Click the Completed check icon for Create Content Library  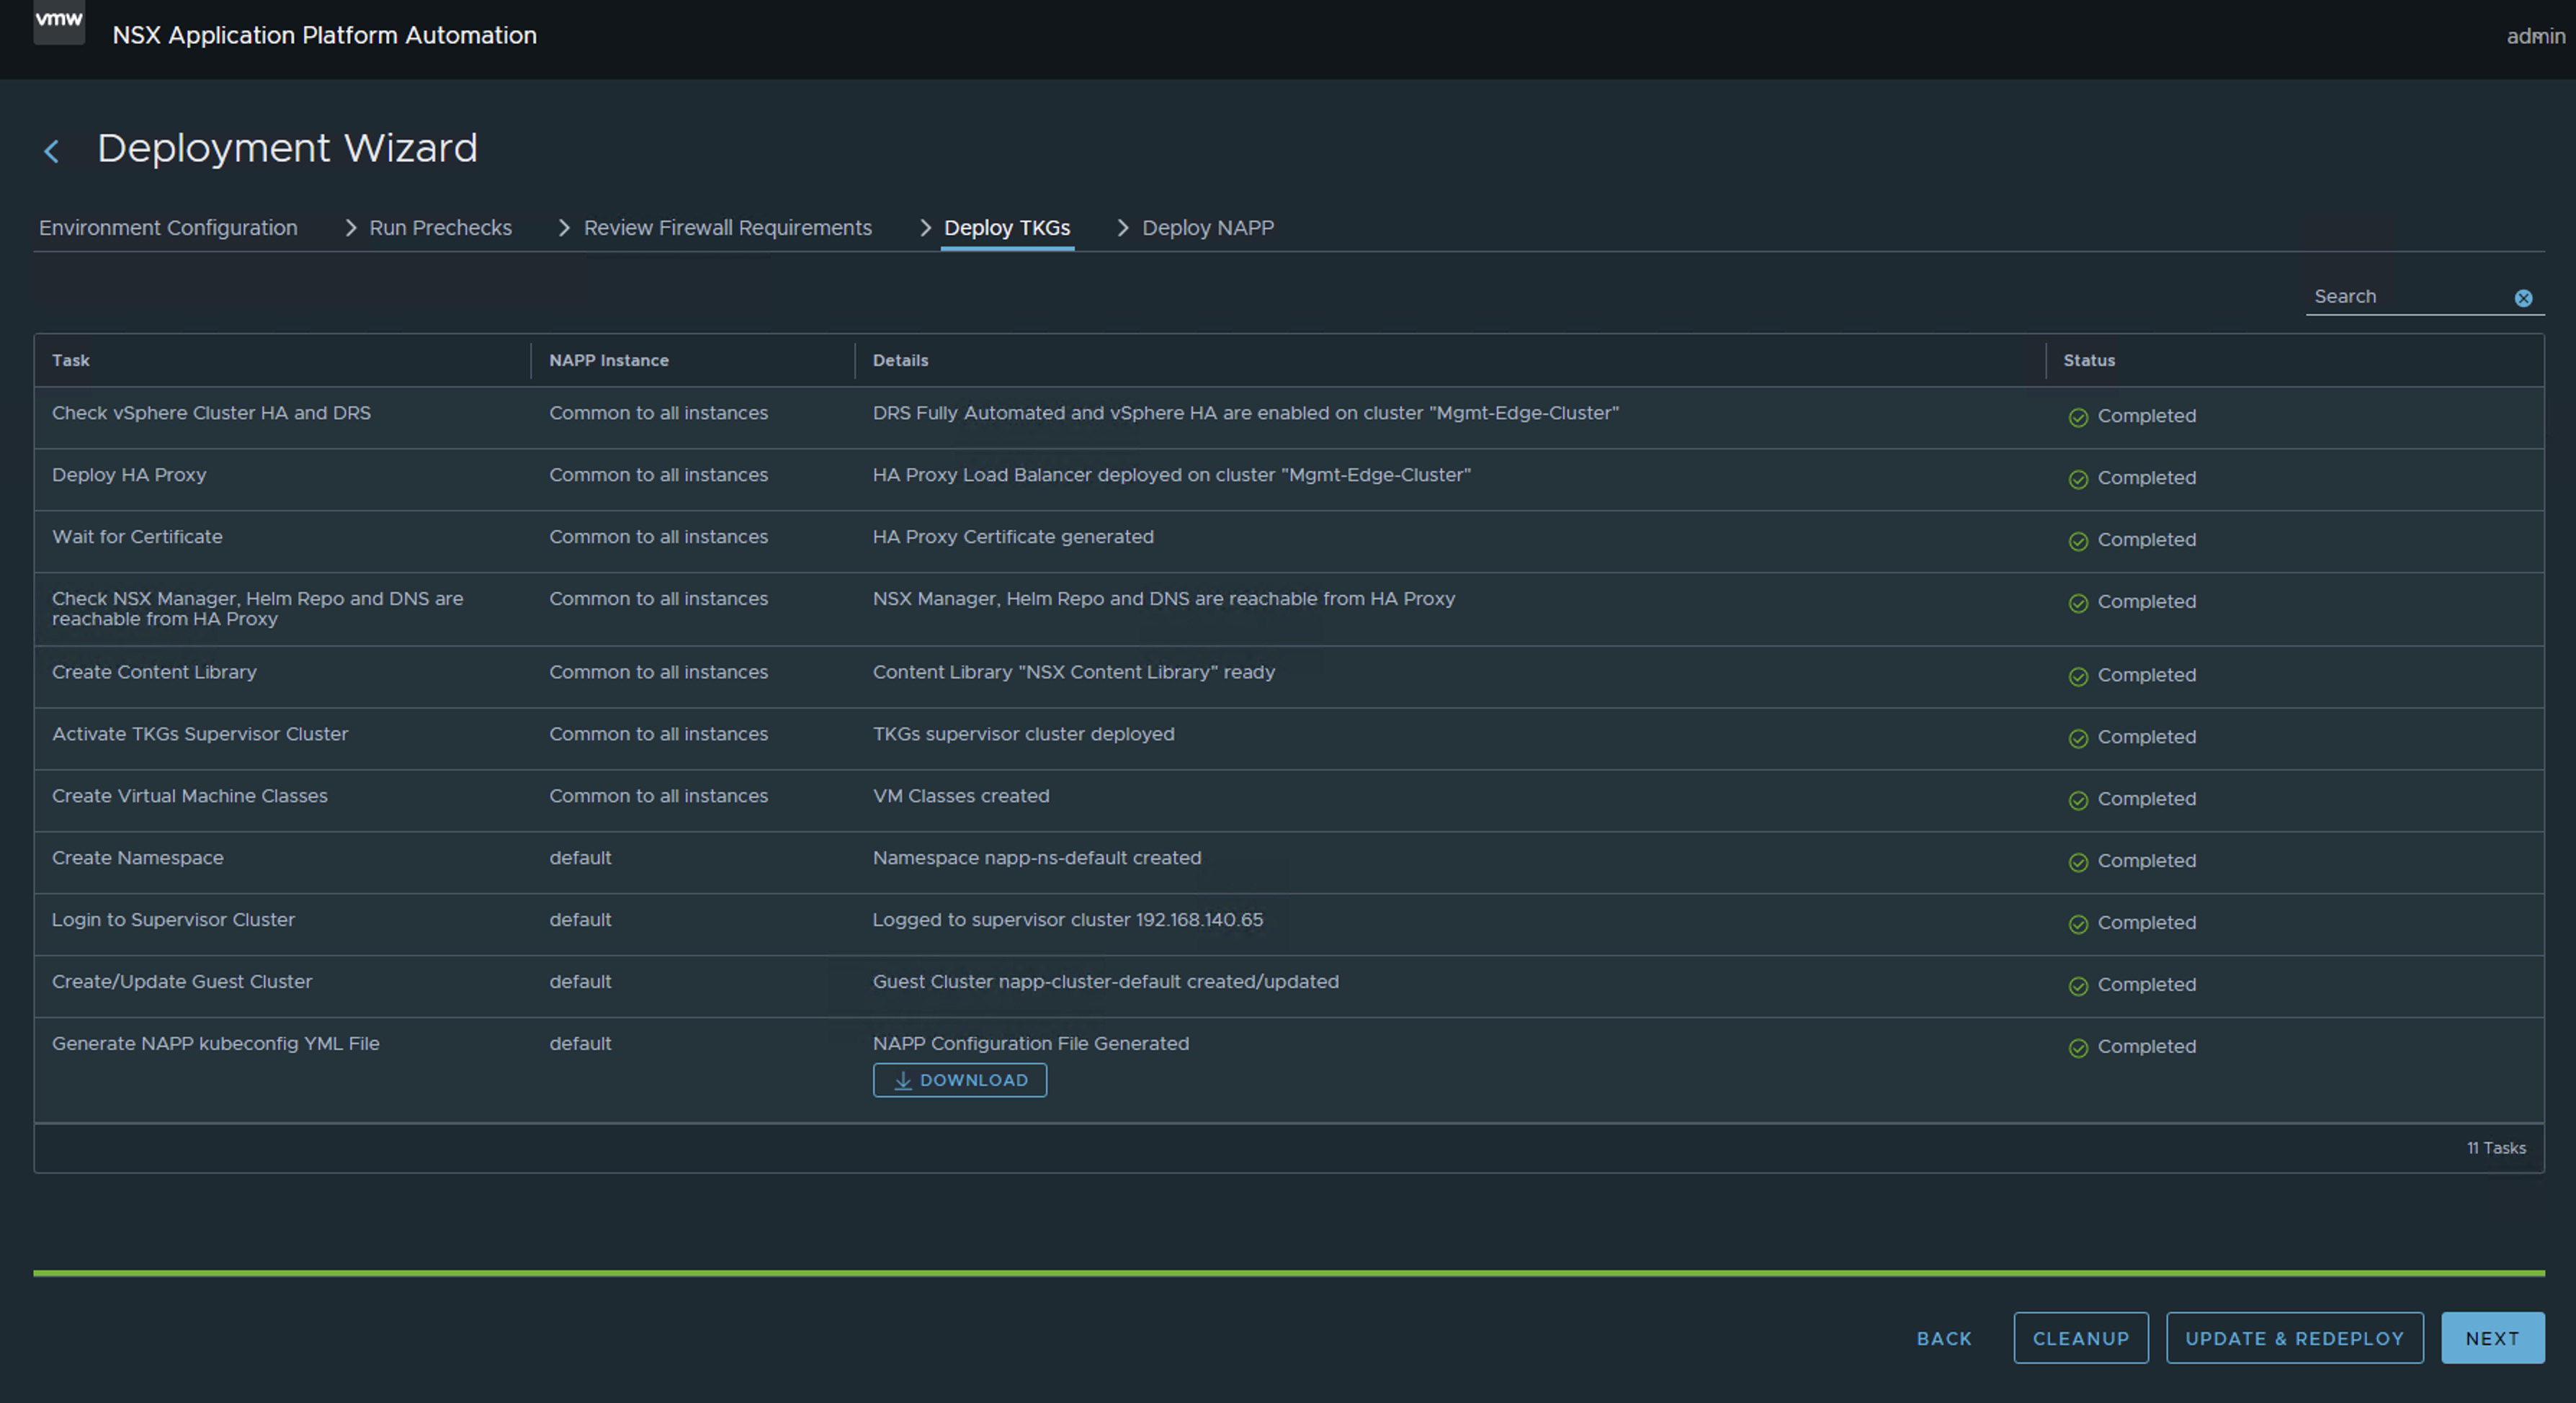tap(2078, 677)
